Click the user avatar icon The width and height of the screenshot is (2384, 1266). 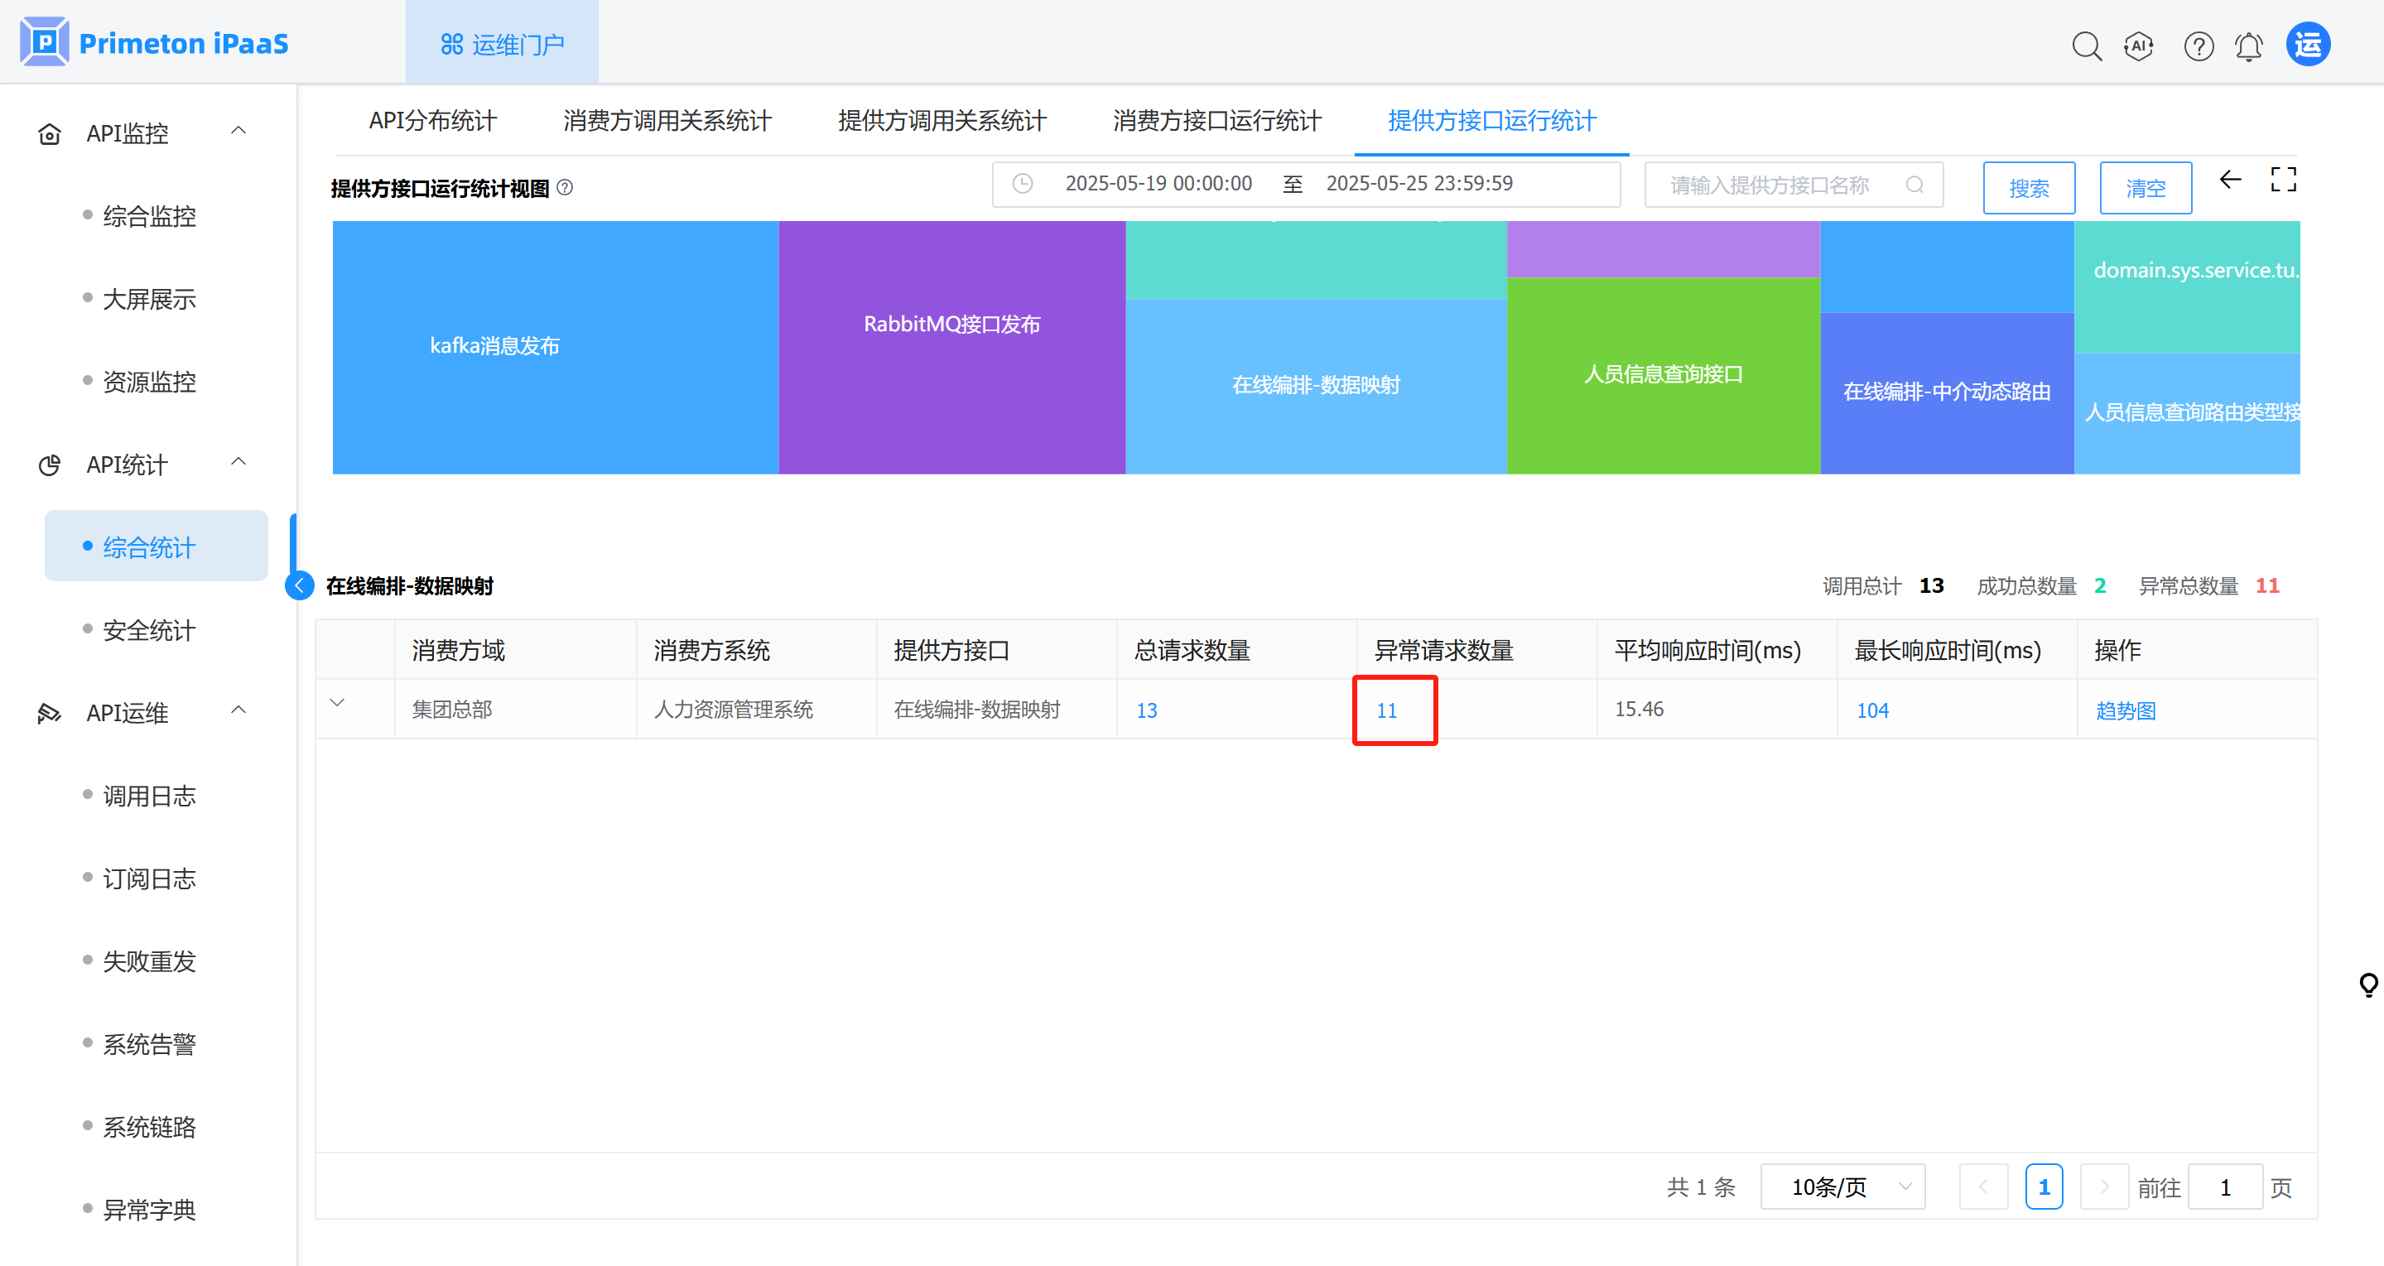tap(2308, 45)
